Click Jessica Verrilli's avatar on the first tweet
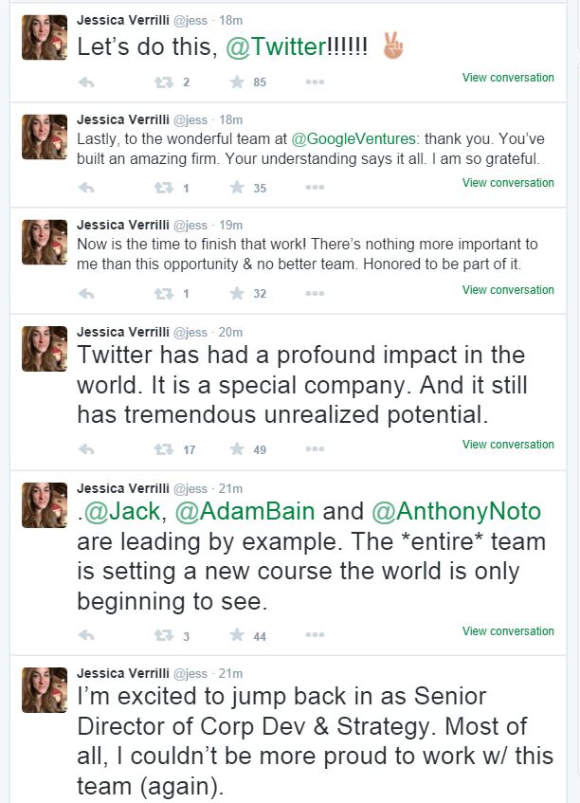This screenshot has height=803, width=580. coord(45,37)
